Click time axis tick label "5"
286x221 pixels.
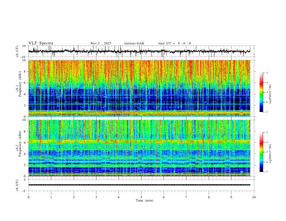(141, 197)
